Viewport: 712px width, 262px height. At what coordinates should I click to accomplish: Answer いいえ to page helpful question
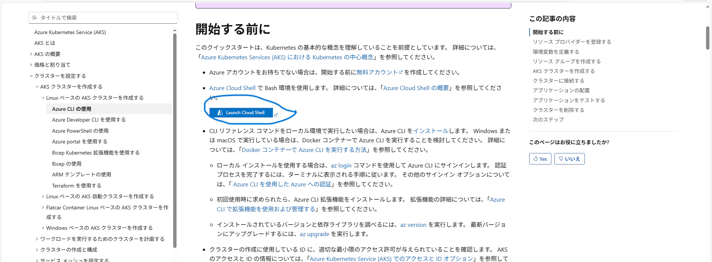[569, 159]
